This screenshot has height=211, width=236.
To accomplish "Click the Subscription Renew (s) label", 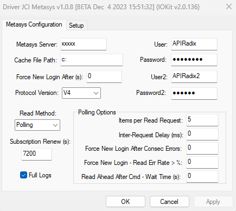I will pyautogui.click(x=40, y=142).
